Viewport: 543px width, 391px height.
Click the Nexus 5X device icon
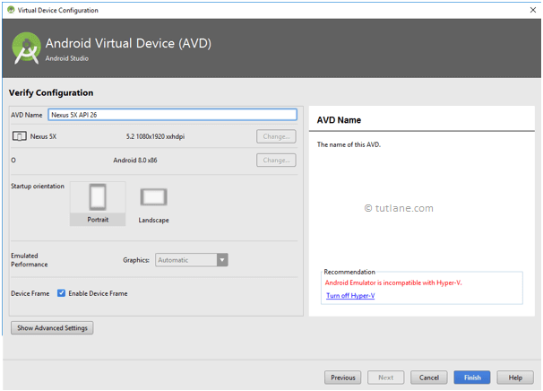20,136
